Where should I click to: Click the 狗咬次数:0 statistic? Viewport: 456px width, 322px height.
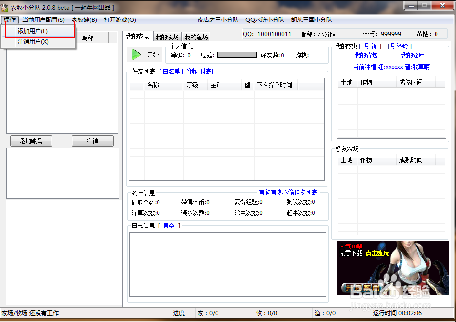(x=301, y=202)
